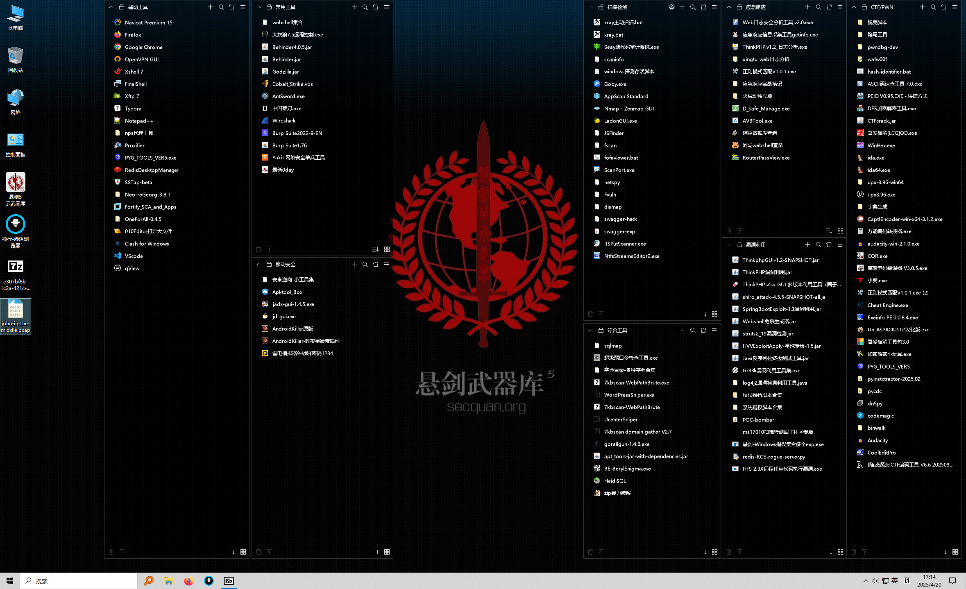This screenshot has height=589, width=966.
Task: Open Wireshark from the 常用工具 panel
Action: pos(283,121)
